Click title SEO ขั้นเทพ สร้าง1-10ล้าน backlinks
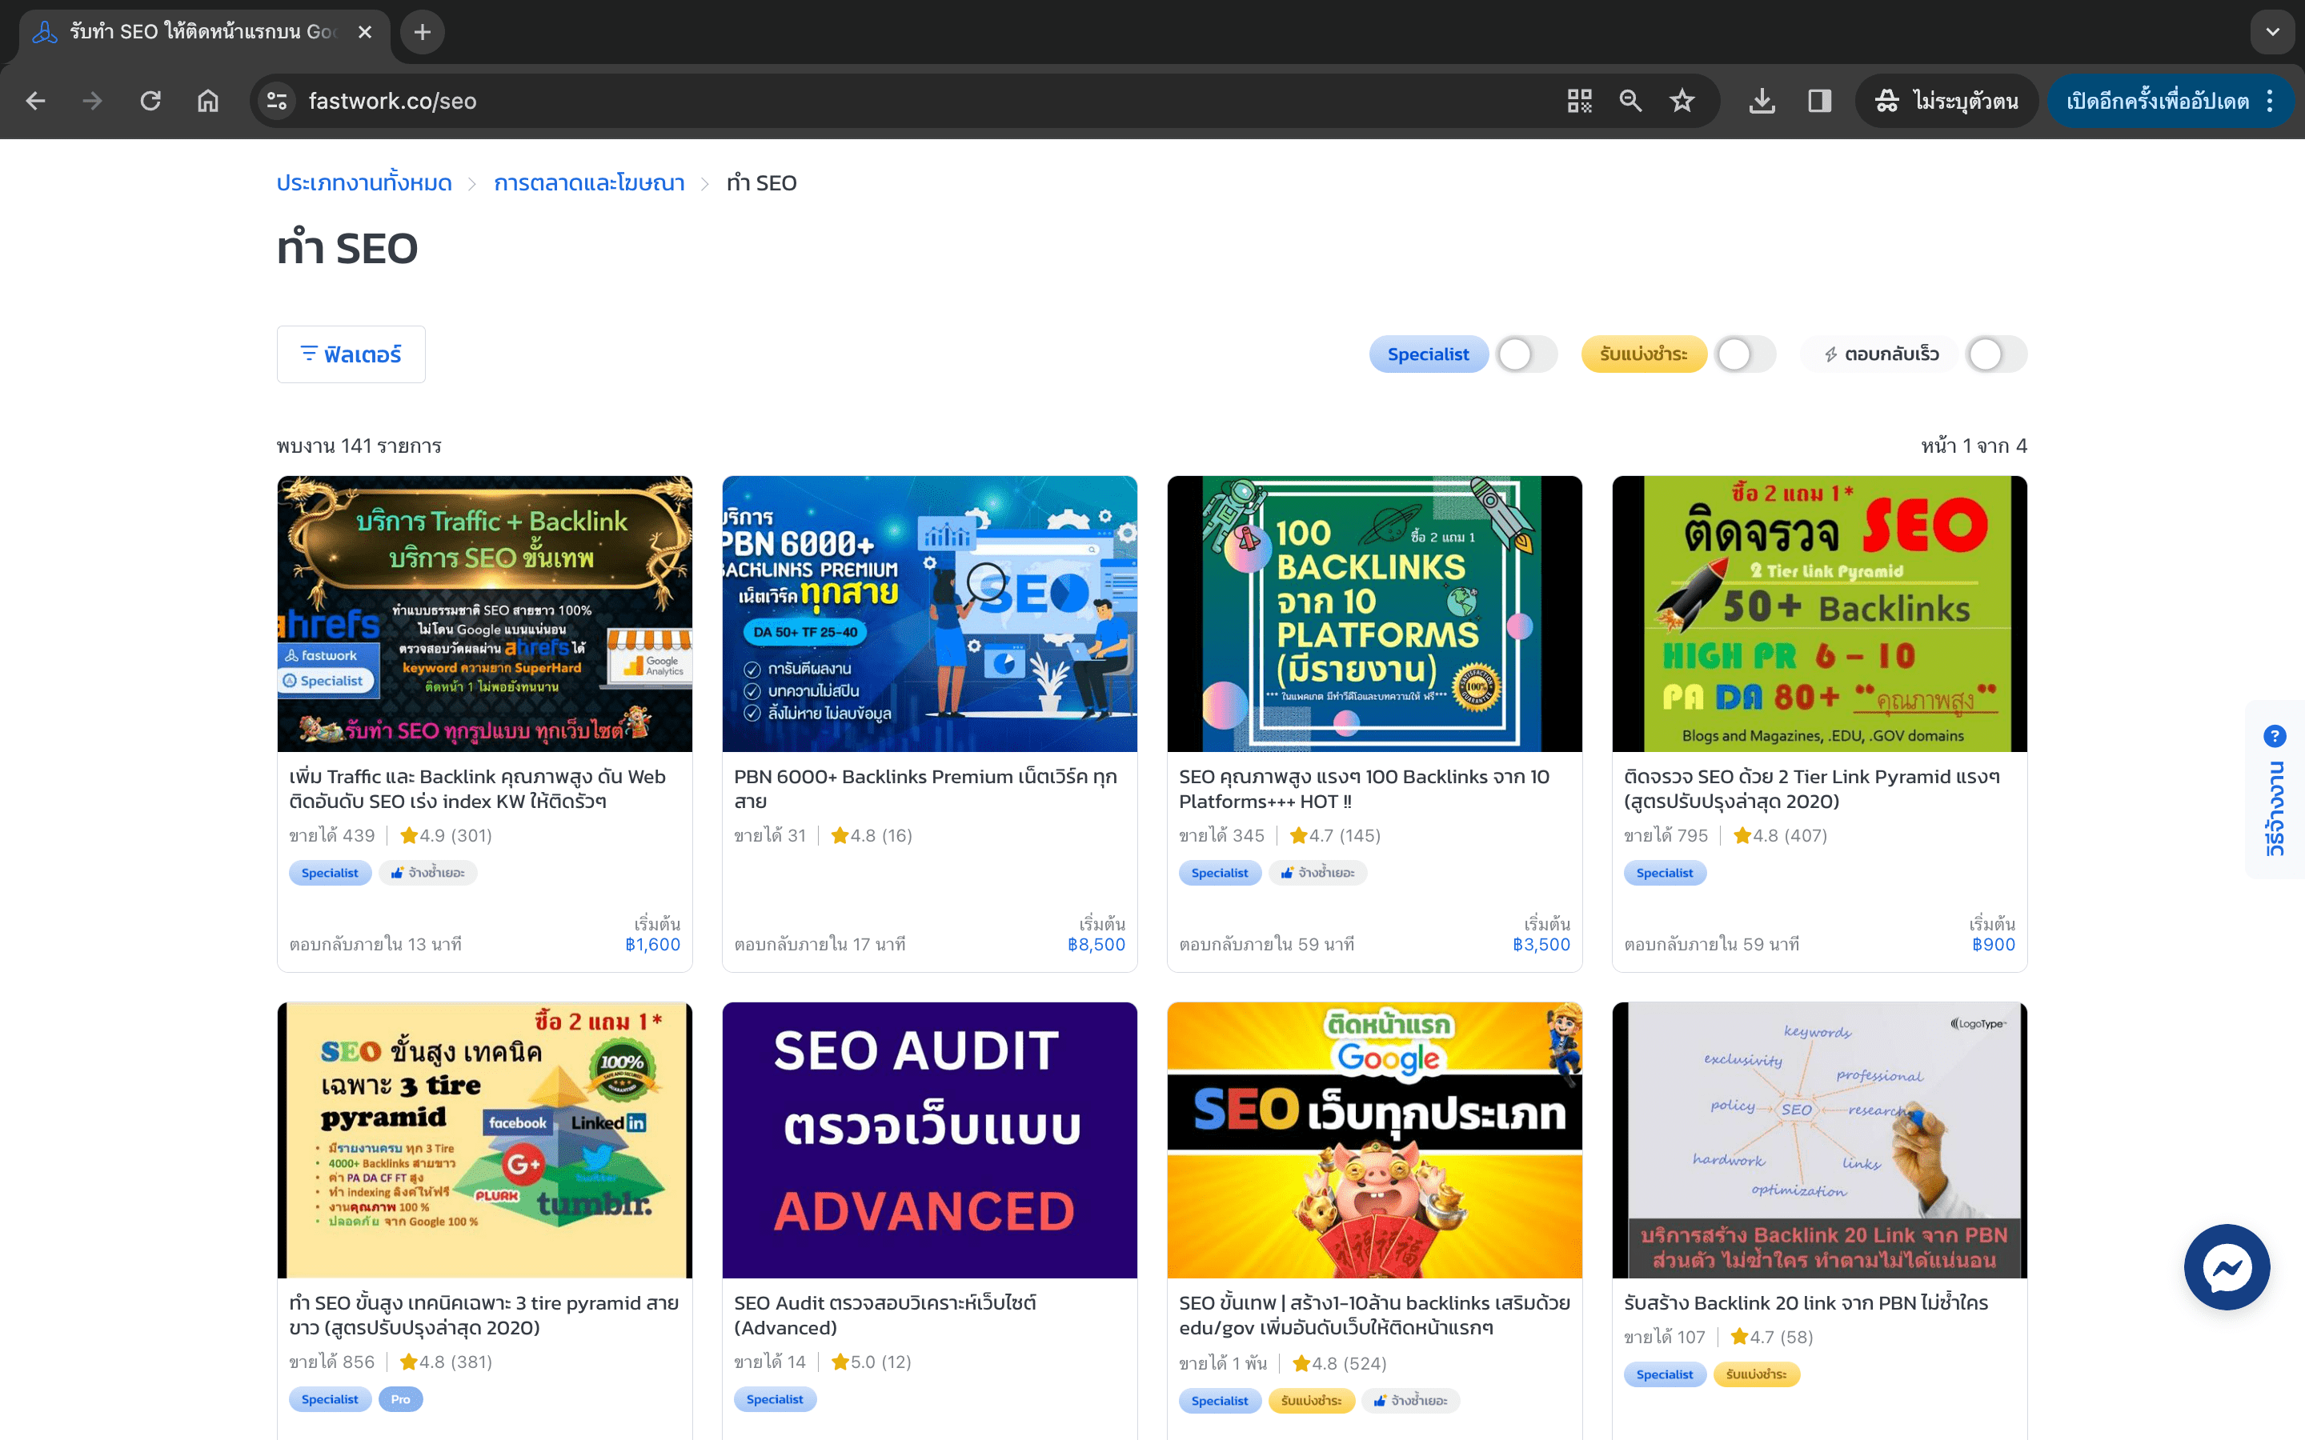Viewport: 2305px width, 1440px height. [x=1374, y=1314]
